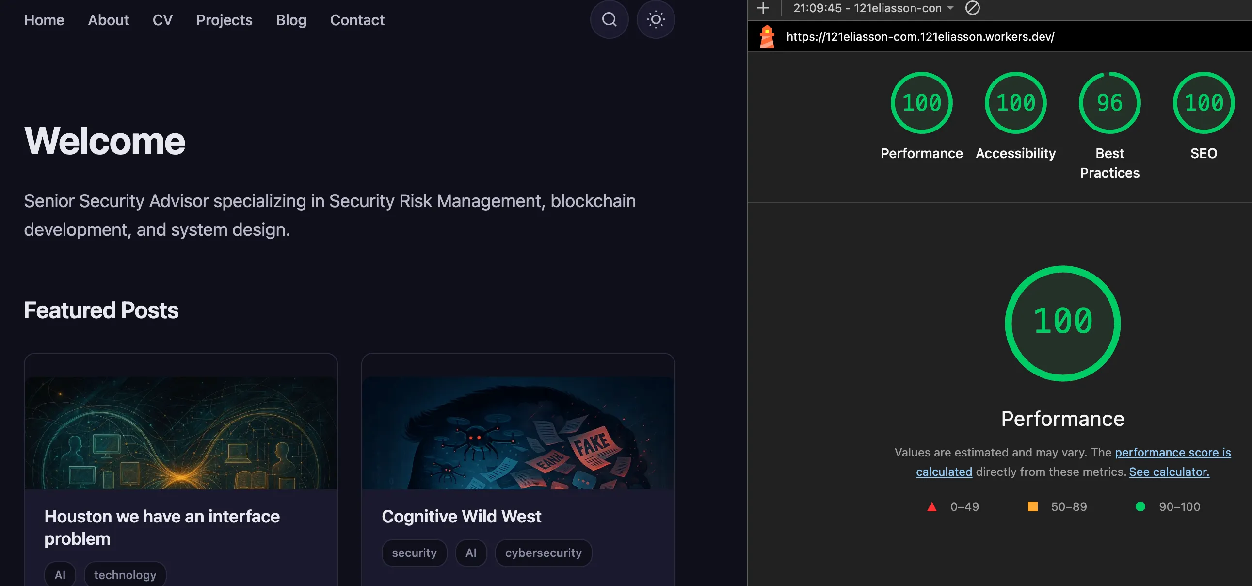This screenshot has height=586, width=1252.
Task: Clear all reports with the circle-slash icon
Action: point(972,8)
